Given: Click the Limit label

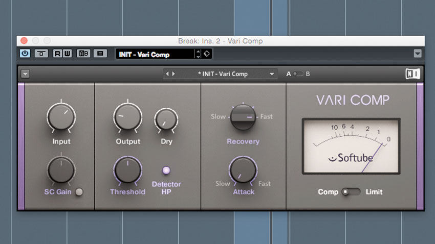Looking at the screenshot, I should pyautogui.click(x=374, y=192).
